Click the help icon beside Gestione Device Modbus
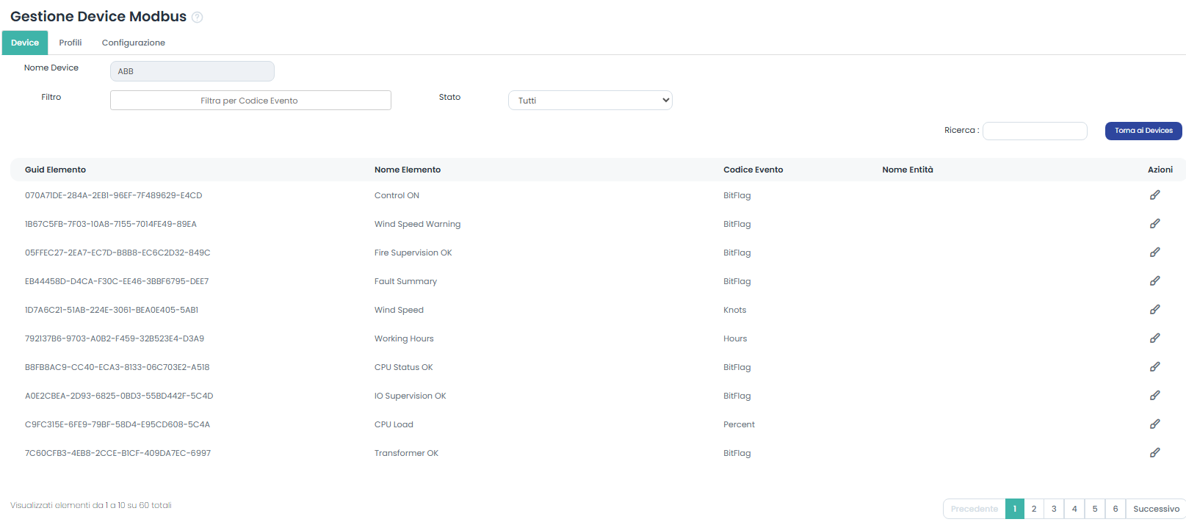The image size is (1186, 522). pos(197,18)
